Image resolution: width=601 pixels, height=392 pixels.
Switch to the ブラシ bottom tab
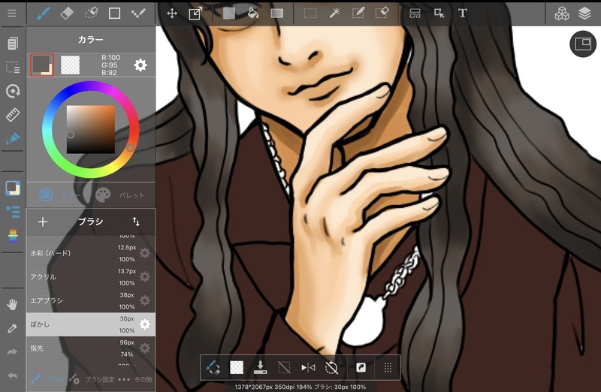click(47, 379)
